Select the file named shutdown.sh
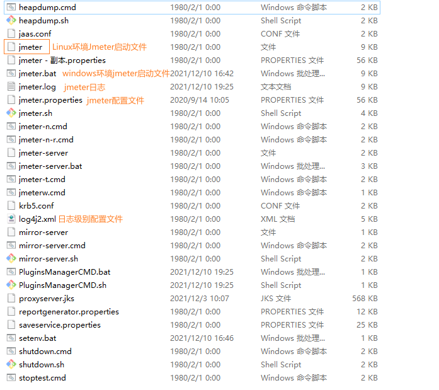The width and height of the screenshot is (439, 390). [x=42, y=365]
